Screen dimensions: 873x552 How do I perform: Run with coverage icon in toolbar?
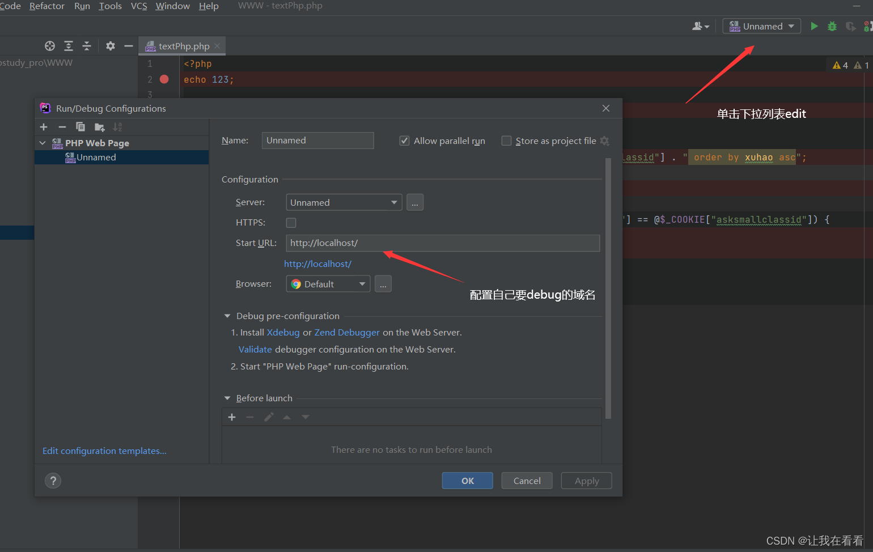coord(850,26)
